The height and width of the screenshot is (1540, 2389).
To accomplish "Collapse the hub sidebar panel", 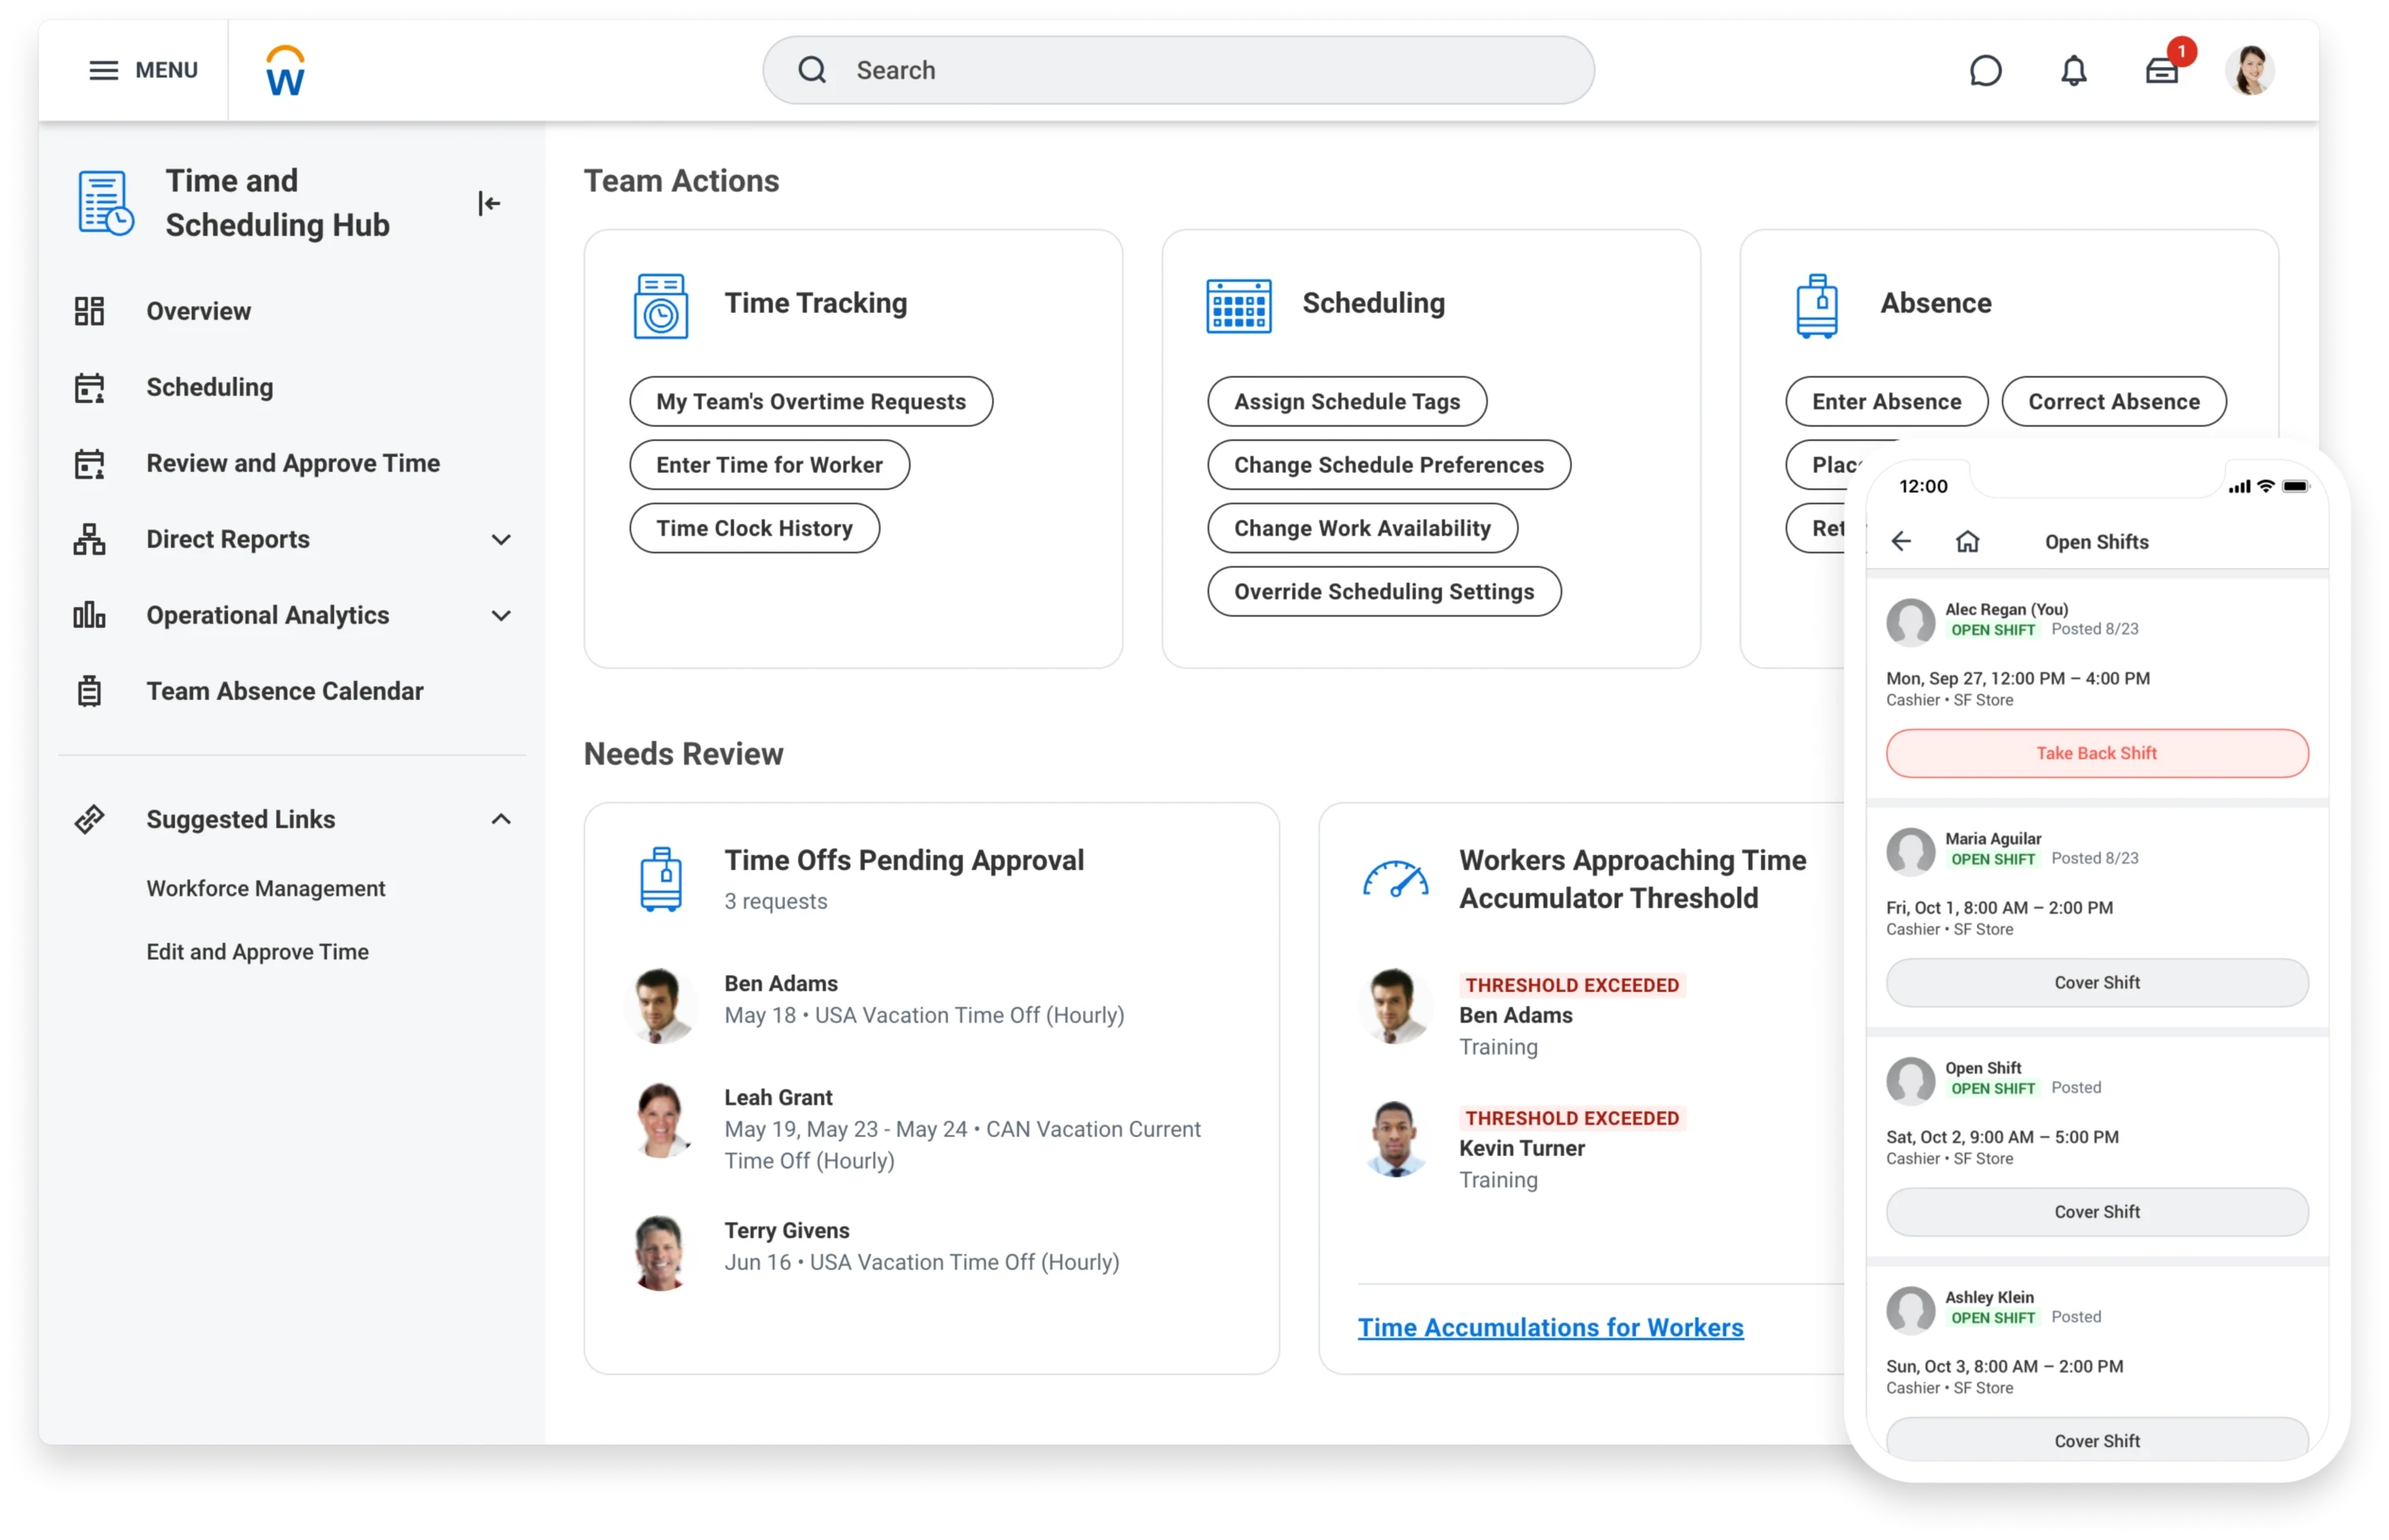I will point(488,204).
